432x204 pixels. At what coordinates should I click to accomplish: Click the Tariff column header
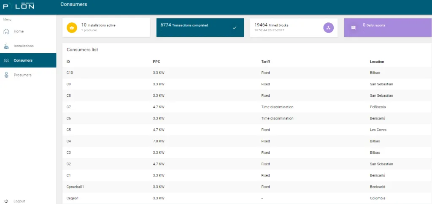266,62
